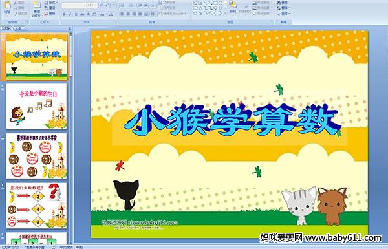This screenshot has width=388, height=249.
Task: Click the Format Painter brush icon
Action: click(21, 14)
